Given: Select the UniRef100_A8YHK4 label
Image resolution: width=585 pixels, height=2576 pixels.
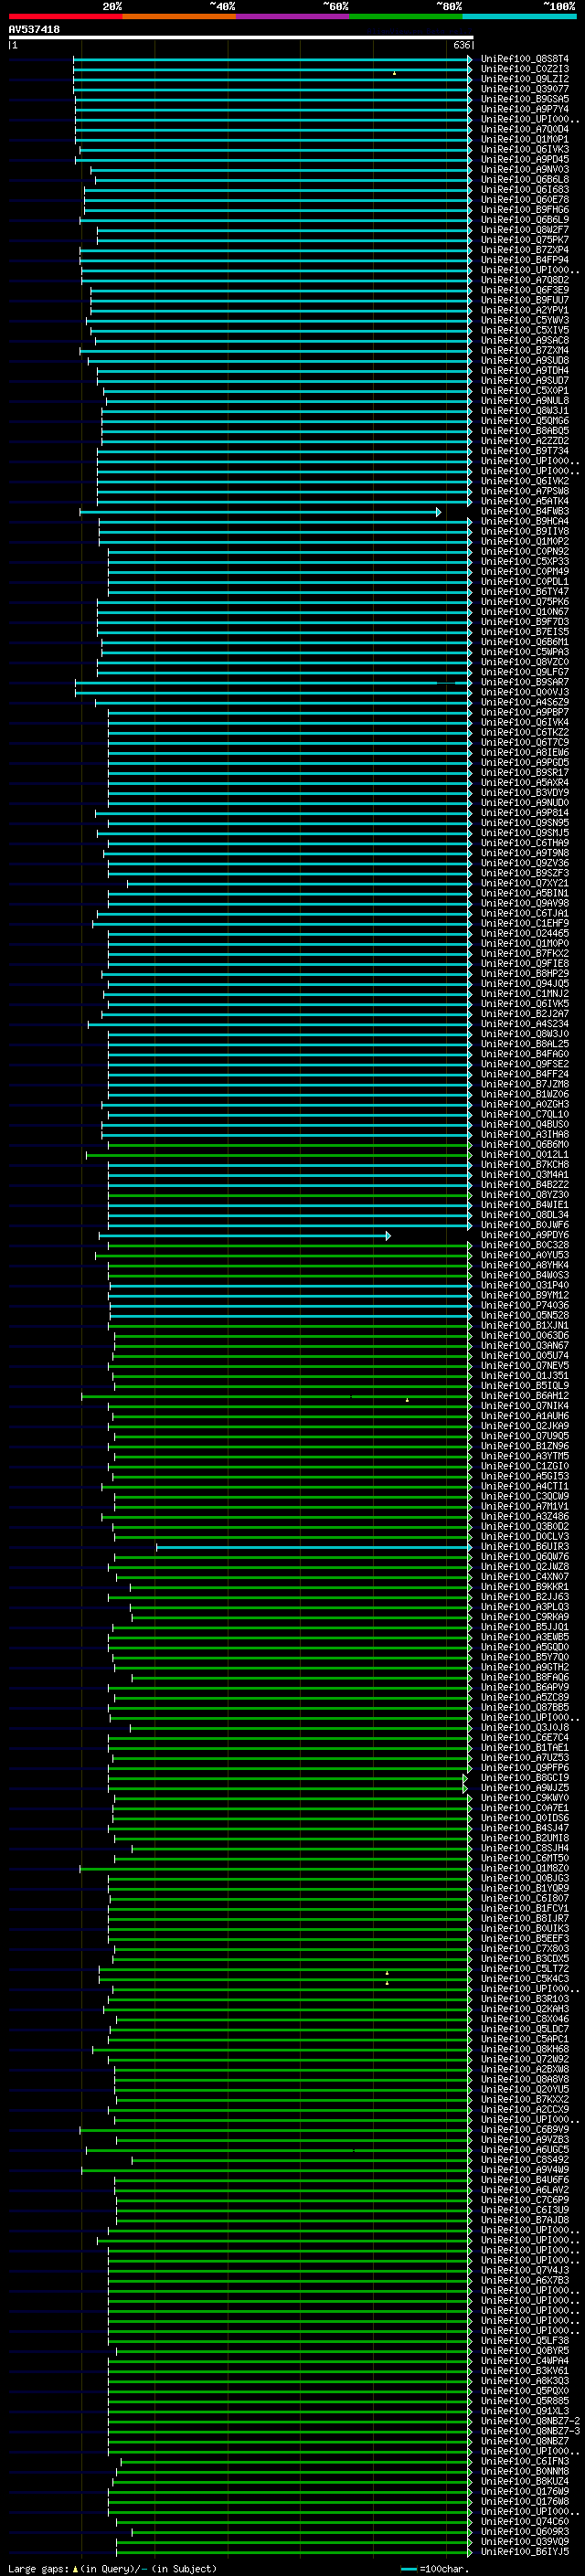Looking at the screenshot, I should (525, 1266).
